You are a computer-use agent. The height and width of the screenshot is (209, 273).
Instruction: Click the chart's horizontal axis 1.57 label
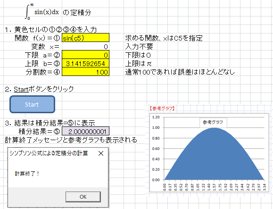tap(215, 187)
